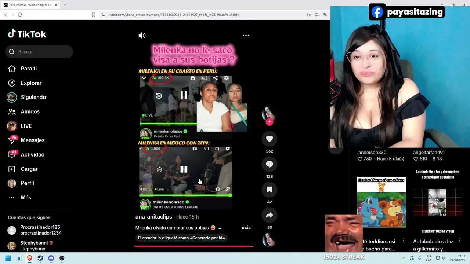Image resolution: width=470 pixels, height=264 pixels.
Task: Open the Windows Start menu
Action: (8, 258)
